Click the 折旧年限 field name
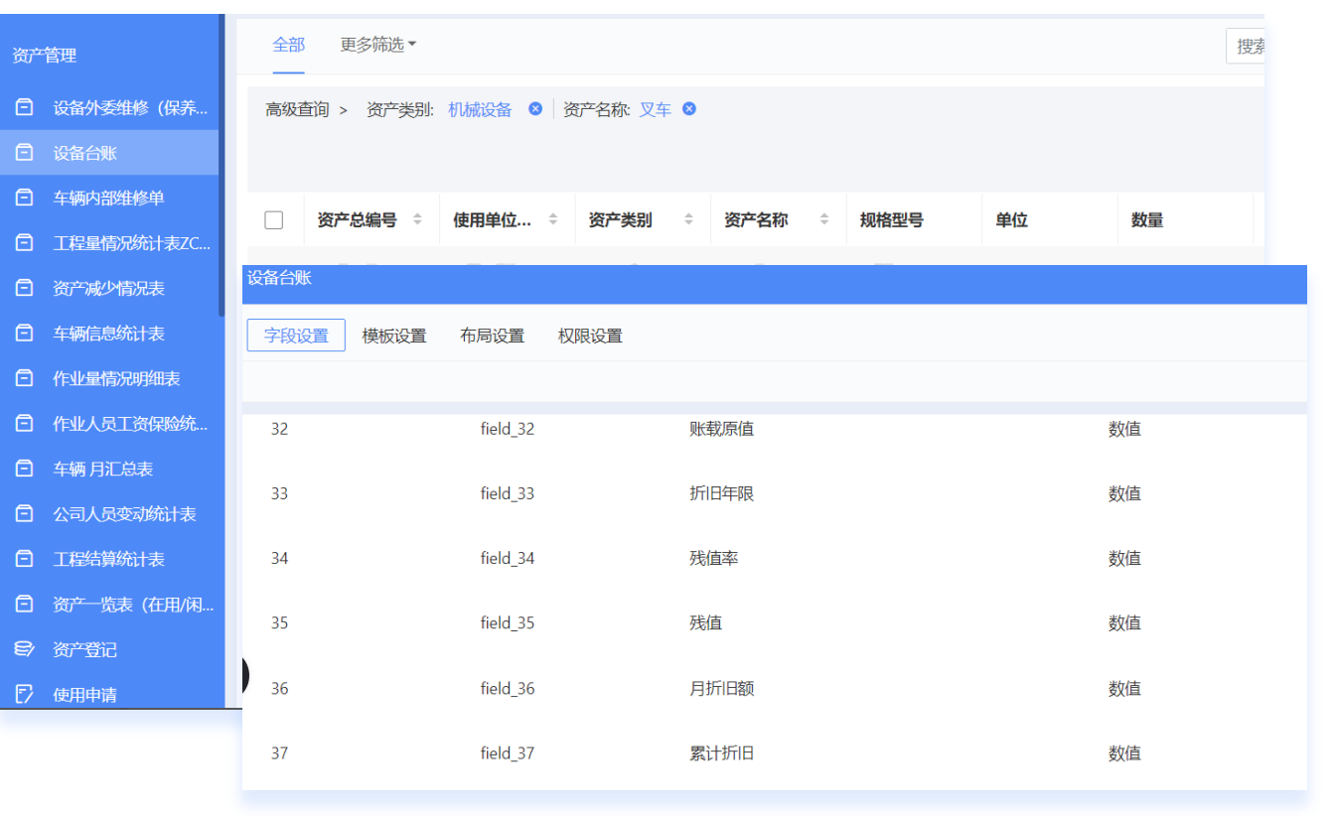The image size is (1335, 816). tap(722, 493)
